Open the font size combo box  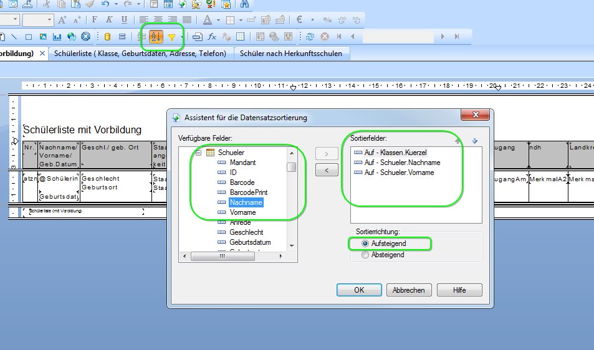pyautogui.click(x=37, y=20)
